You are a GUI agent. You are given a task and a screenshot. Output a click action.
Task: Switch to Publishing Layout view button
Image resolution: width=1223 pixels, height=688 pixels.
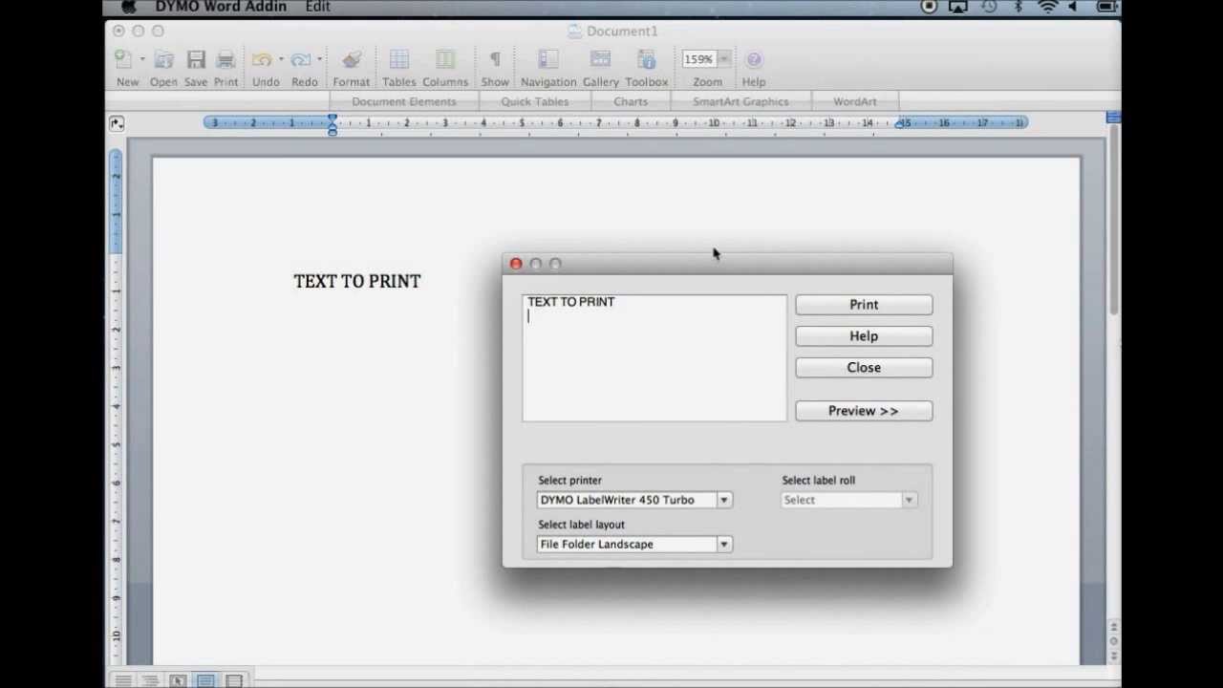pyautogui.click(x=178, y=680)
